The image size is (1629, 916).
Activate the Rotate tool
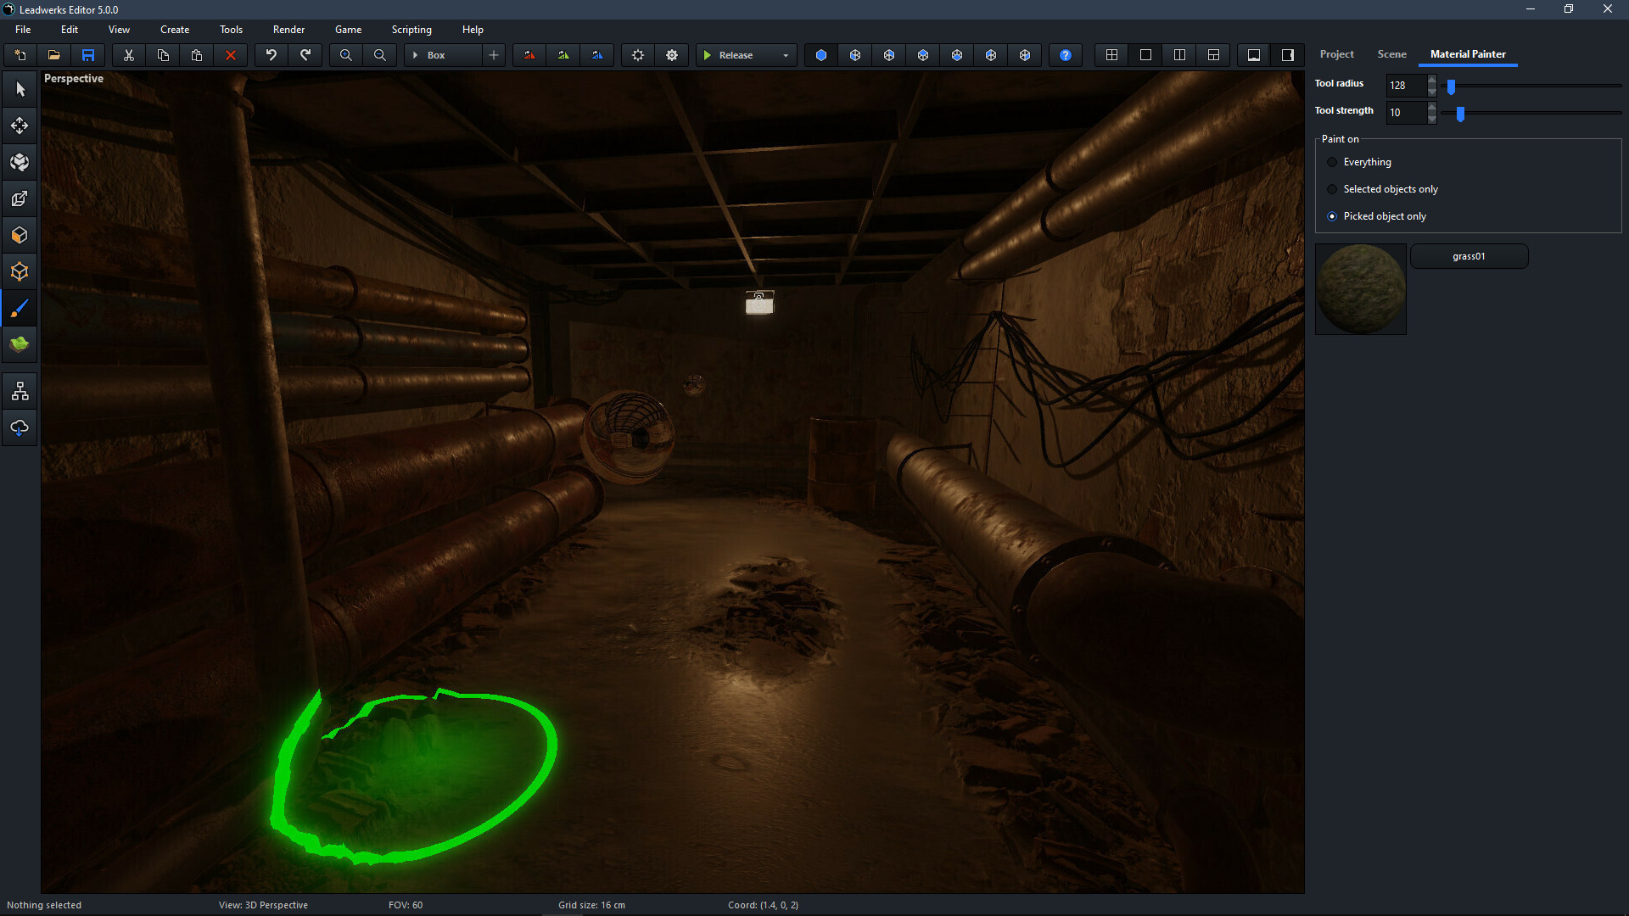pyautogui.click(x=19, y=161)
